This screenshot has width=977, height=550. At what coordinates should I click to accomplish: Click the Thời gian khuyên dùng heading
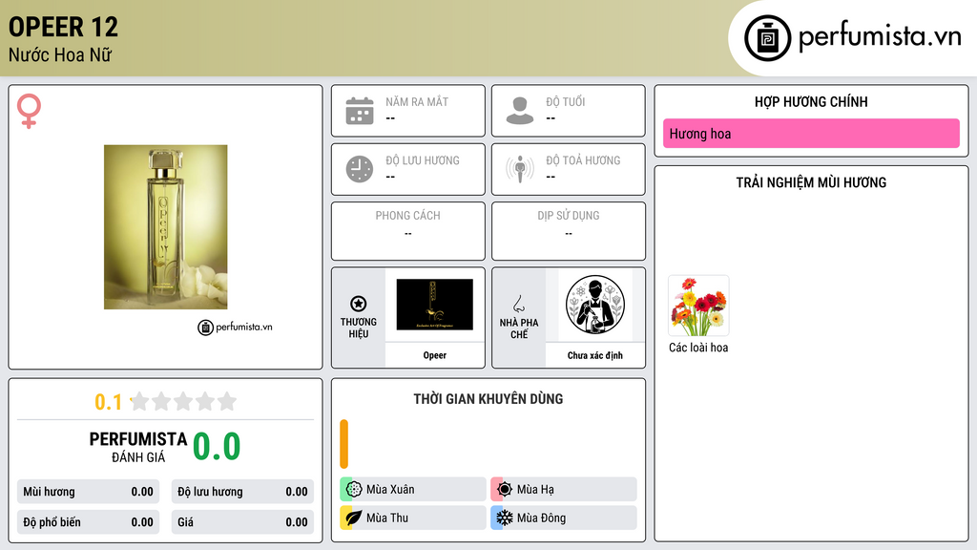pyautogui.click(x=488, y=399)
